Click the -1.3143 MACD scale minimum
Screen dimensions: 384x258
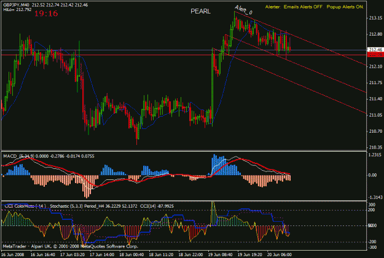[375, 197]
